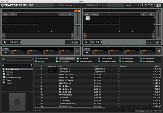Skip to track start on Deck B

click(85, 35)
